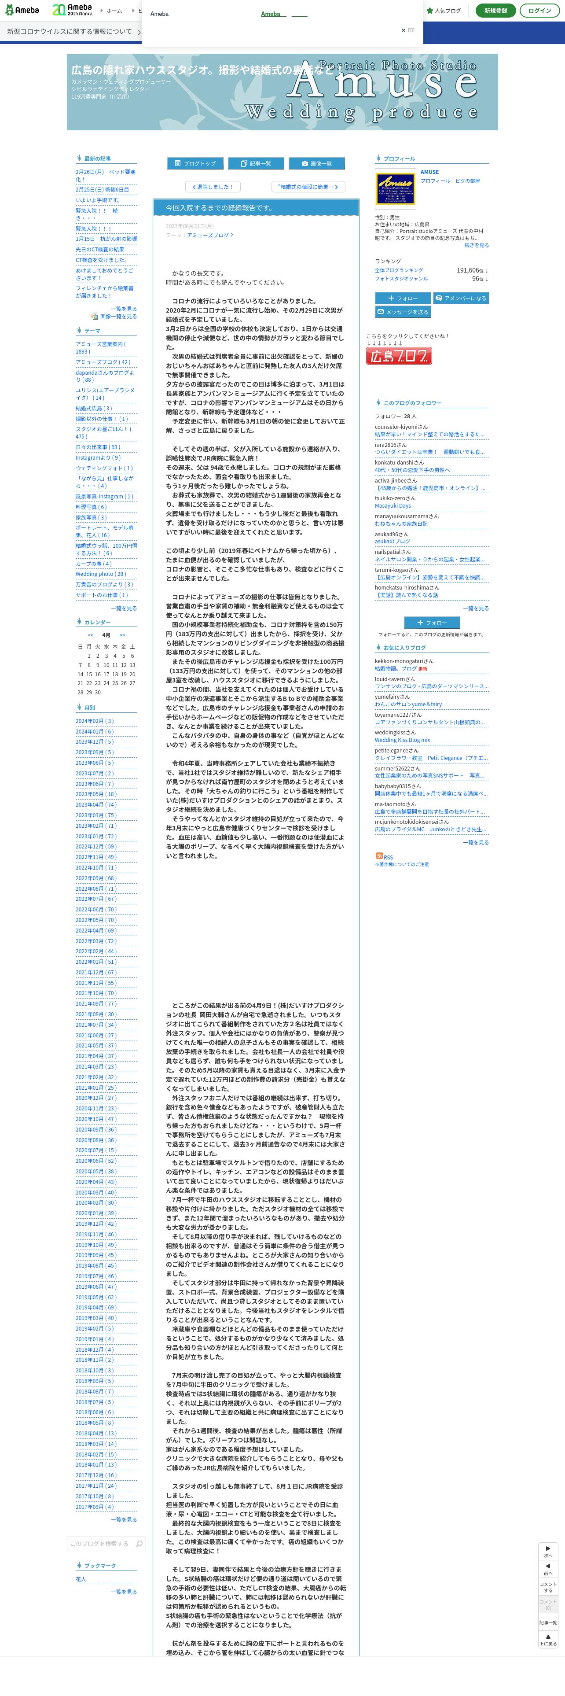Click 一覧を見る under 最新の記事

124,308
